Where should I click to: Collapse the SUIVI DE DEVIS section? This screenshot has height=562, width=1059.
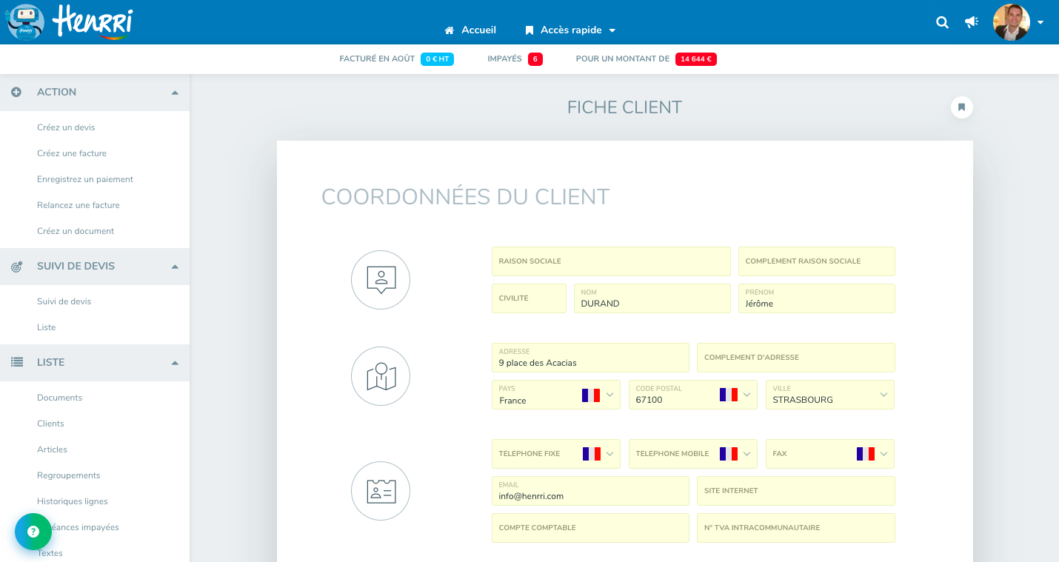click(175, 267)
